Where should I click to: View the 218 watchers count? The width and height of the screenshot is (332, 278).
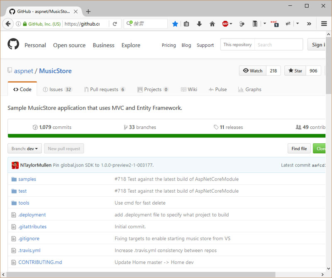[273, 70]
